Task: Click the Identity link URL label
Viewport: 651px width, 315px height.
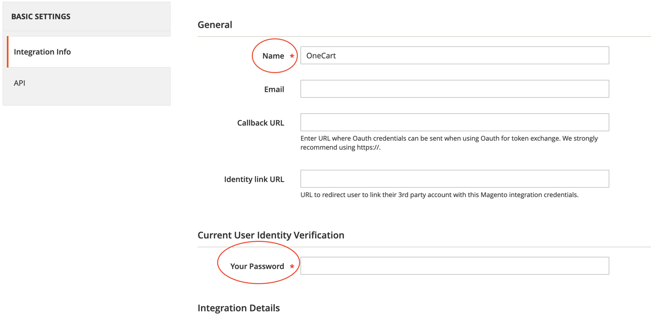Action: (x=254, y=179)
